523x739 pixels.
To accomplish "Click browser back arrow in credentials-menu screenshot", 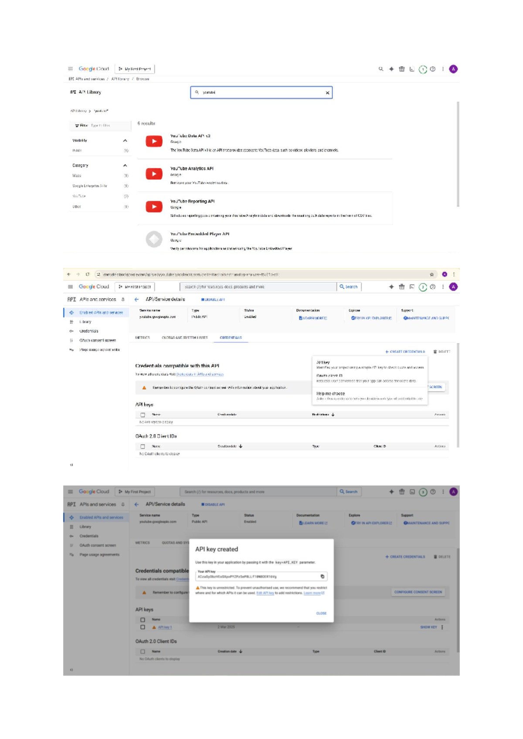I will tap(69, 275).
